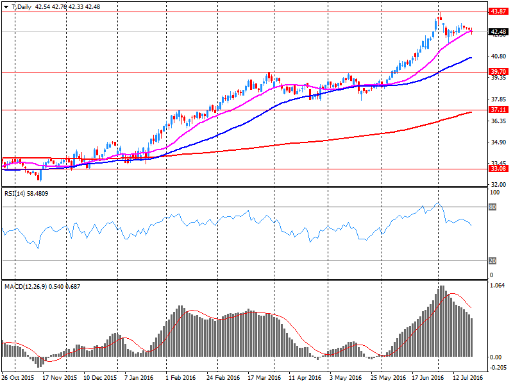Viewport: 513px width, 385px height.
Task: Click the T,Daily chart title text
Action: 21,7
